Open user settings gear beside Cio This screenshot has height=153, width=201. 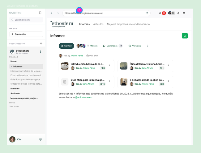41,139
